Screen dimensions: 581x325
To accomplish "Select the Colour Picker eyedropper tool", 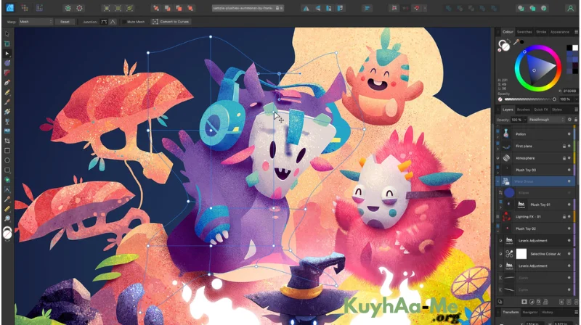I will (7, 199).
